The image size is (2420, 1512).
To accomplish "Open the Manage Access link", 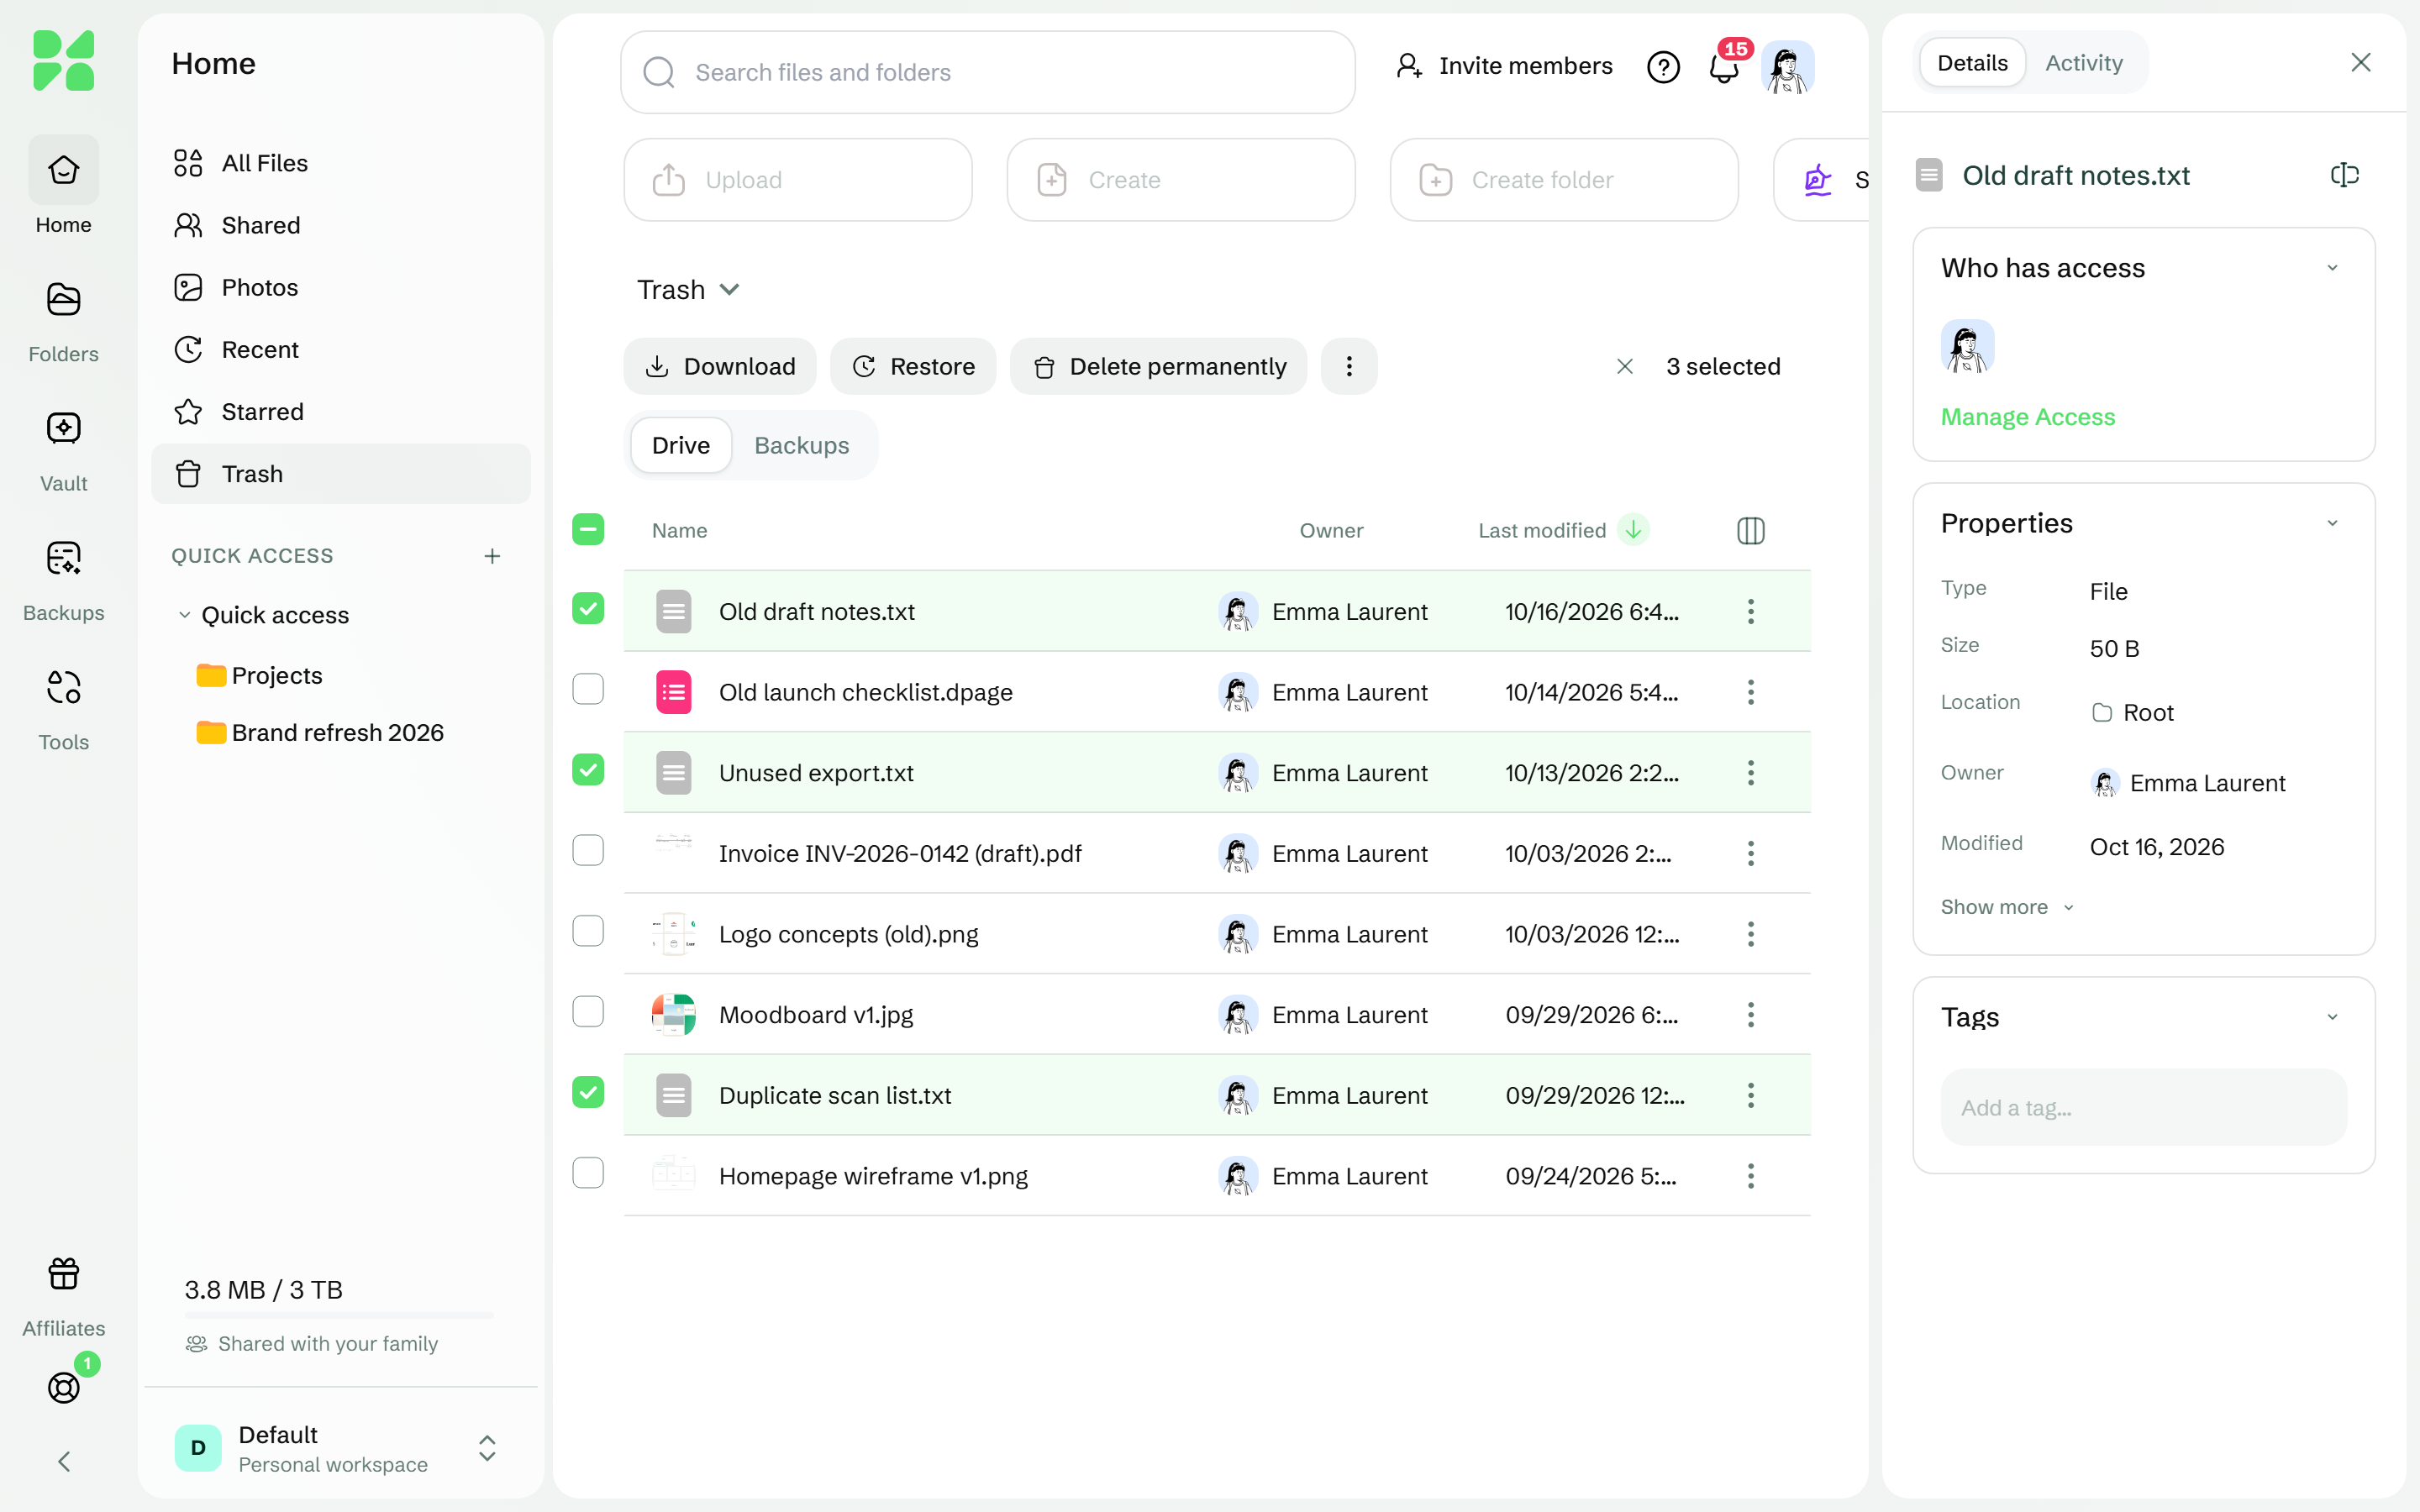I will (x=2027, y=417).
